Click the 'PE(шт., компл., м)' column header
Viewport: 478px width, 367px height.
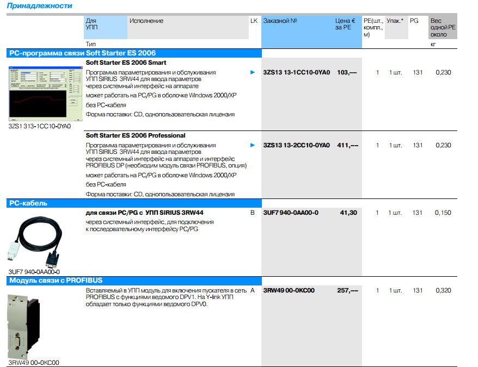[373, 27]
